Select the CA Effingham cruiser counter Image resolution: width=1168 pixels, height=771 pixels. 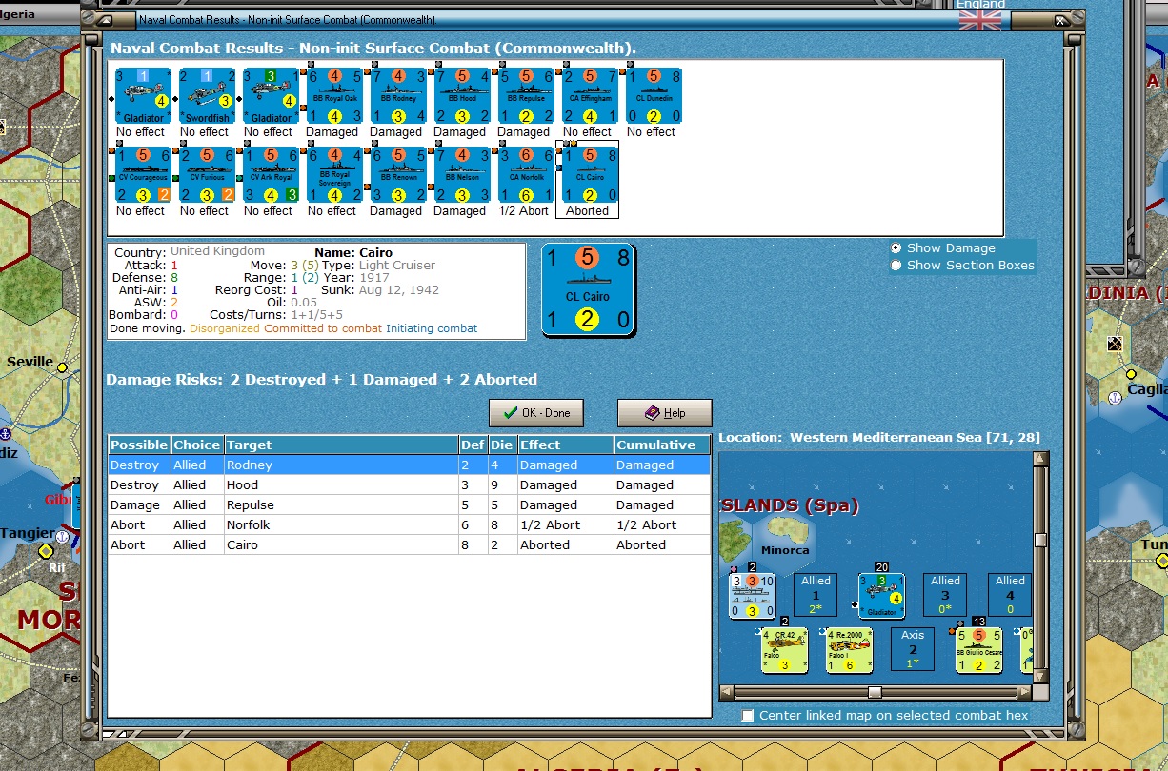click(x=588, y=95)
